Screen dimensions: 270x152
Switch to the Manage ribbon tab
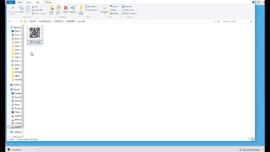pyautogui.click(x=48, y=2)
